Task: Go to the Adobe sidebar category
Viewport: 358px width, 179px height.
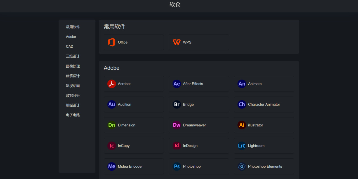Action: [71, 37]
